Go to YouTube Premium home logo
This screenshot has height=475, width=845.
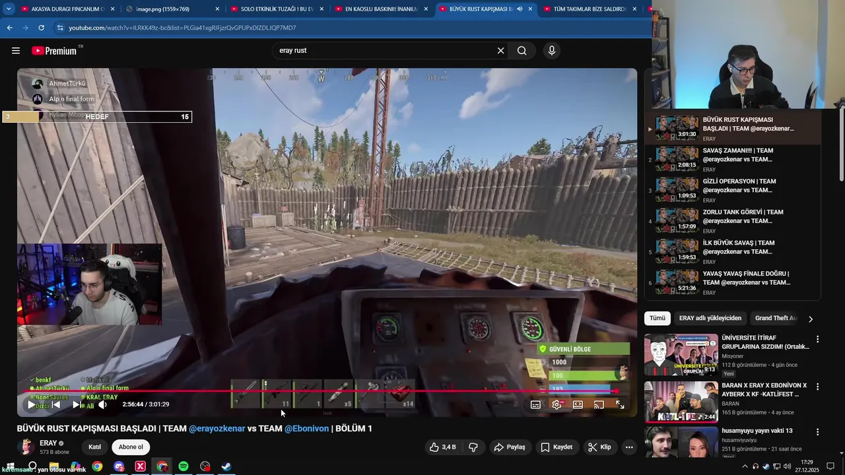point(55,51)
